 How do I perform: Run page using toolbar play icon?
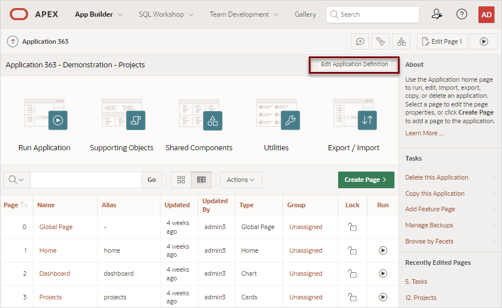click(484, 41)
